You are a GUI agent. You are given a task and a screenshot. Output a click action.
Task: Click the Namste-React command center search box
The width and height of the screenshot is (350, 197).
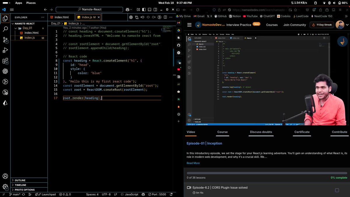point(90,10)
